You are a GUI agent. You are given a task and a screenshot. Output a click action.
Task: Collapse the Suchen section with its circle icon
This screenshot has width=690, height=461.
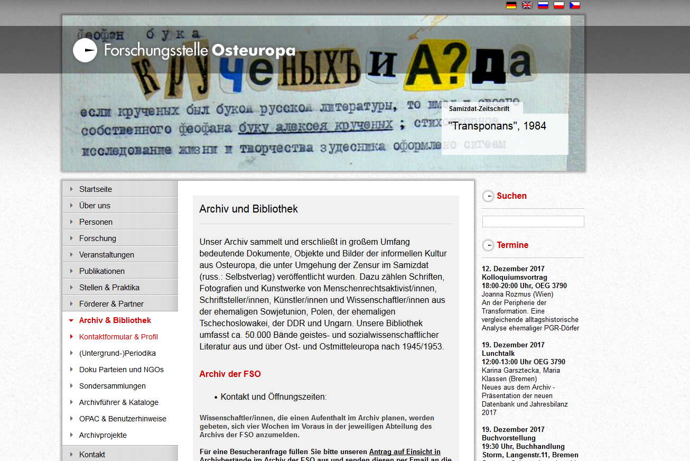pos(488,196)
